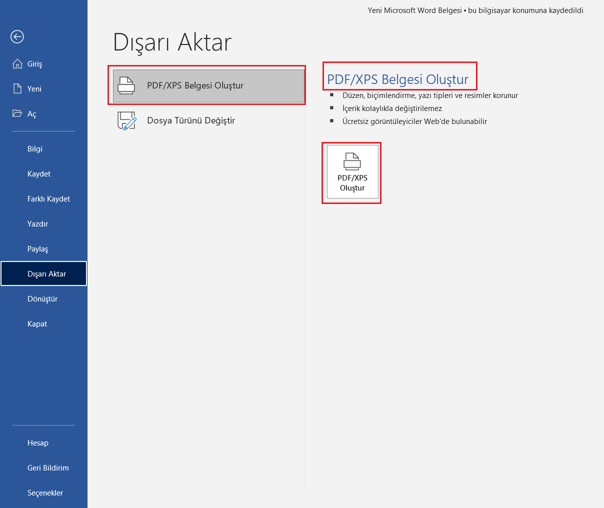Open the Dönüştür option
604x508 pixels.
tap(43, 299)
